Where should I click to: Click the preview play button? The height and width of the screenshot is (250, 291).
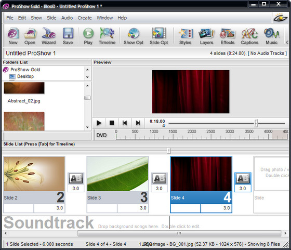(x=99, y=123)
